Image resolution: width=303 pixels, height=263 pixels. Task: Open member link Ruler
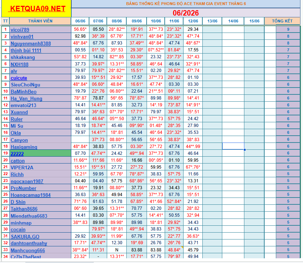(x=17, y=119)
